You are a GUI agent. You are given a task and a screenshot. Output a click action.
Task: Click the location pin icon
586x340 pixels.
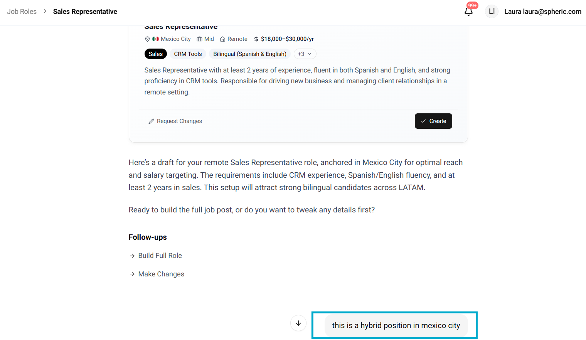[147, 39]
